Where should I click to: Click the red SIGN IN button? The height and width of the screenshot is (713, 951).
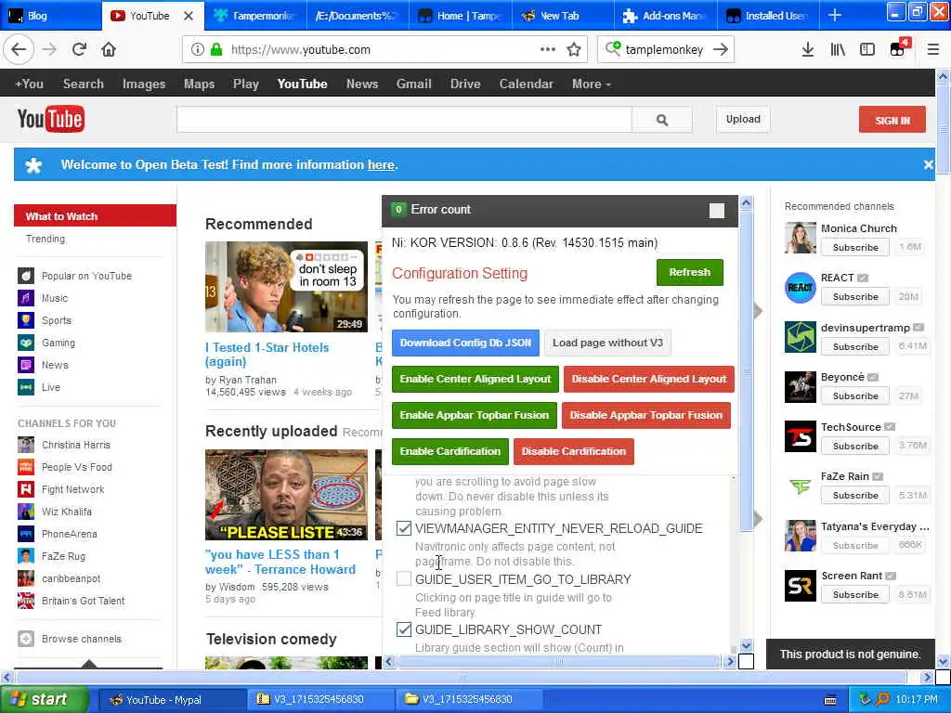[x=892, y=120]
